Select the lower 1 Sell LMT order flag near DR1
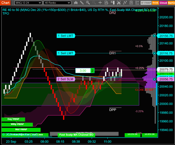This screenshot has width=175, height=145. (x=66, y=53)
